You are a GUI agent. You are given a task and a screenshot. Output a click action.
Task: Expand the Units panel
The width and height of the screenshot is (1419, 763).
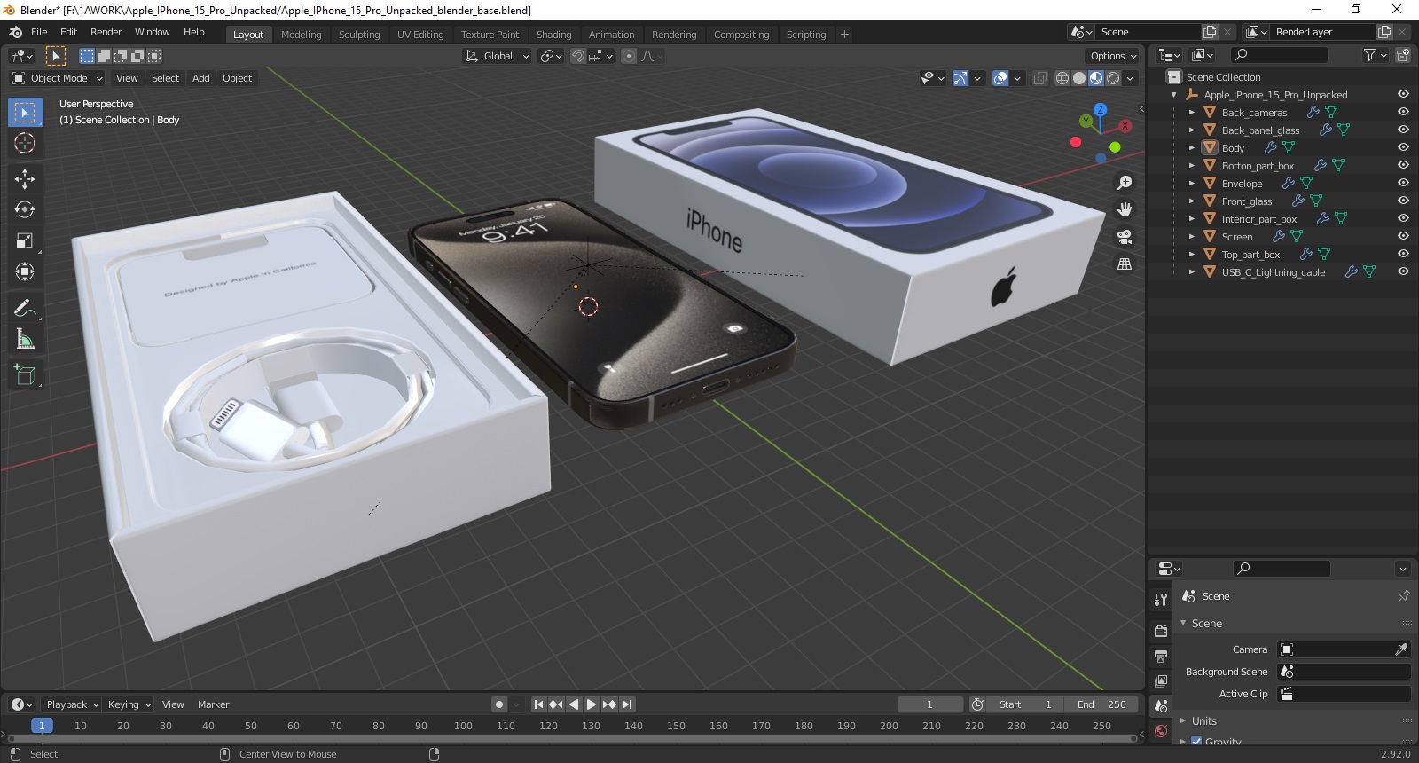pos(1183,720)
